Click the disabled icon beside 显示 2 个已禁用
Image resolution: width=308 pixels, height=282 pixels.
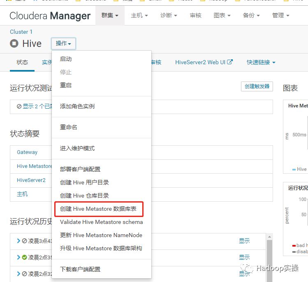[19, 106]
